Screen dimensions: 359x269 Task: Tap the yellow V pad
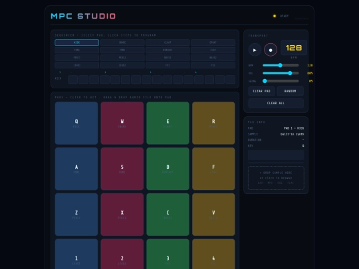(213, 215)
